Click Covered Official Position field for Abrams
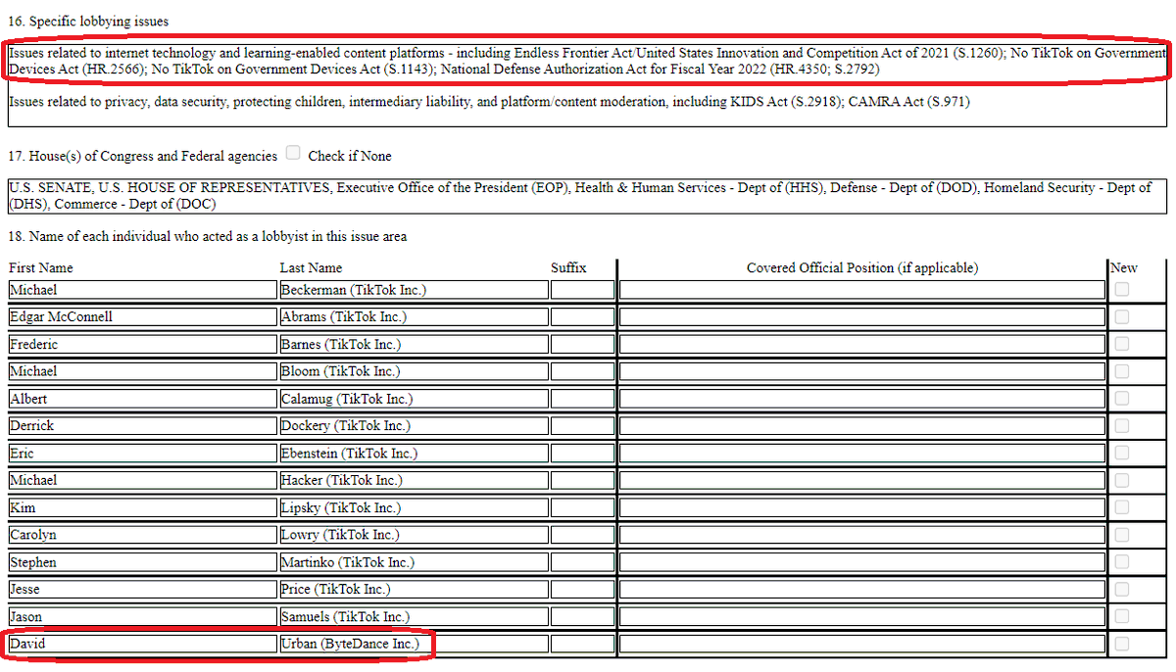 (862, 317)
